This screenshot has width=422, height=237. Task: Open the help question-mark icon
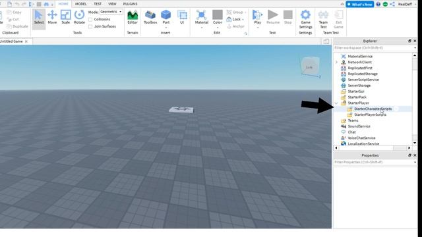click(378, 5)
